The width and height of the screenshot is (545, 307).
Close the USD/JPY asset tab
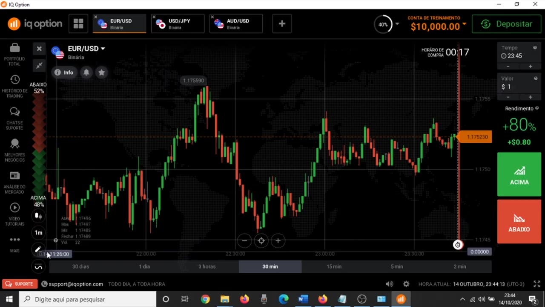coord(154,17)
